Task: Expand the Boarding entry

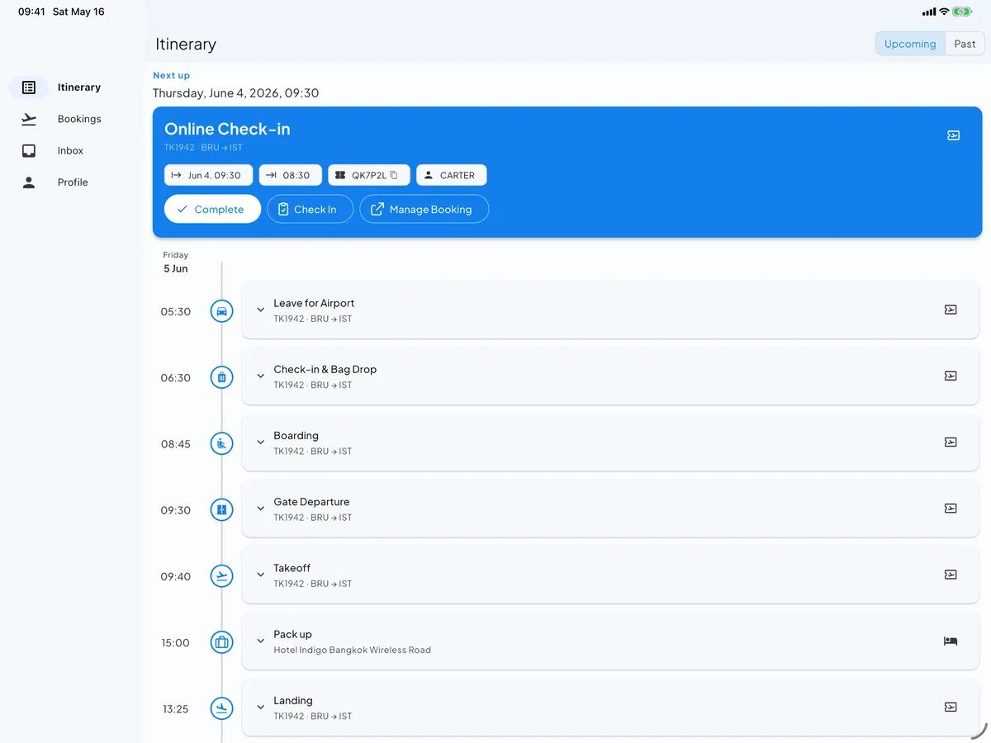Action: point(260,442)
